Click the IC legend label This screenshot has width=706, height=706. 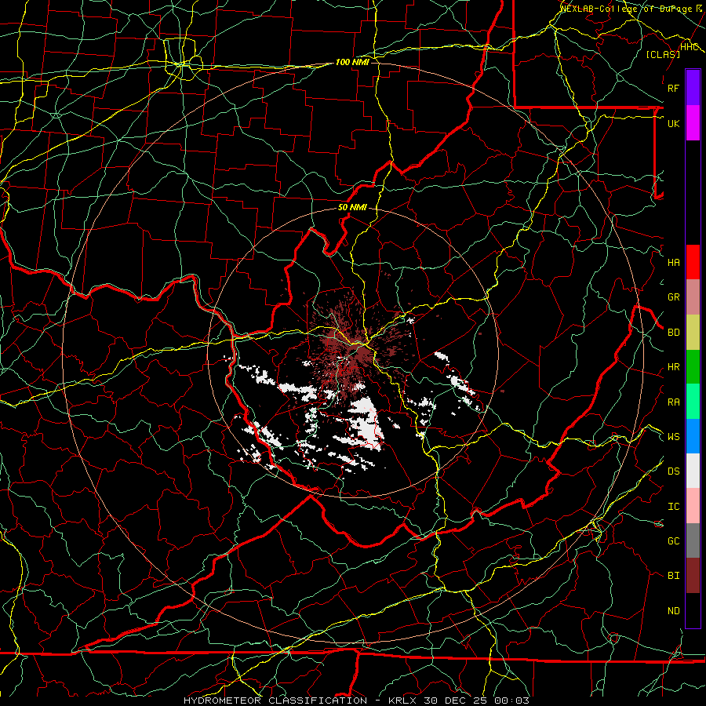coord(673,507)
